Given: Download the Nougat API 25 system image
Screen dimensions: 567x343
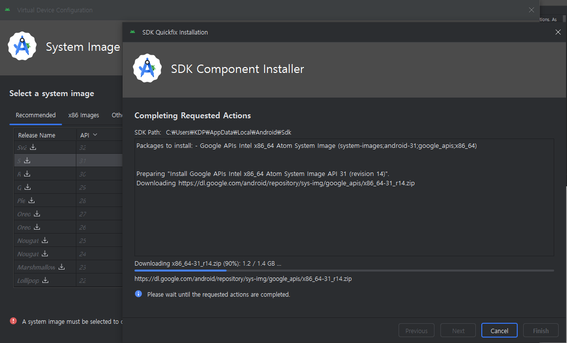Looking at the screenshot, I should tap(45, 240).
